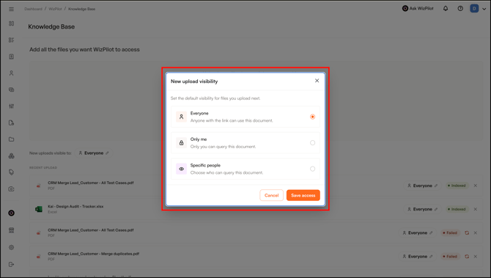Change visibility of Kai - Design Audit - Tracker.xlsx
This screenshot has width=491, height=278.
(x=422, y=209)
